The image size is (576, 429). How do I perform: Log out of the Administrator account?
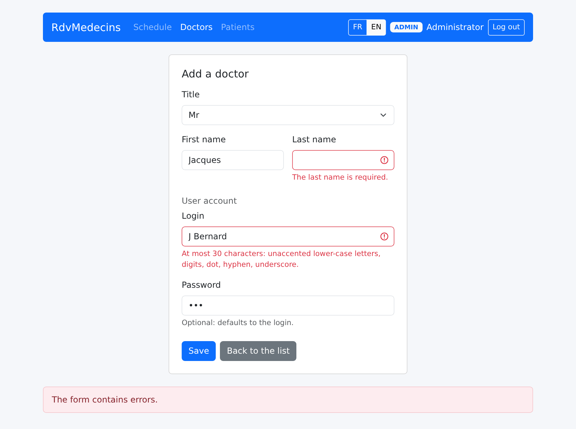pos(506,27)
